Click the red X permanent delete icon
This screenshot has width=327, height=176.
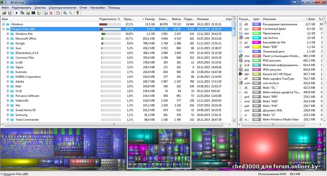tap(51, 13)
